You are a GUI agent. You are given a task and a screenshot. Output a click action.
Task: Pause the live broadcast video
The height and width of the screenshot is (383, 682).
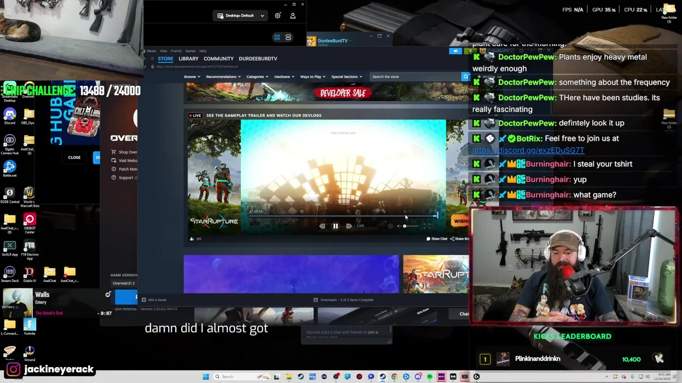(x=335, y=226)
